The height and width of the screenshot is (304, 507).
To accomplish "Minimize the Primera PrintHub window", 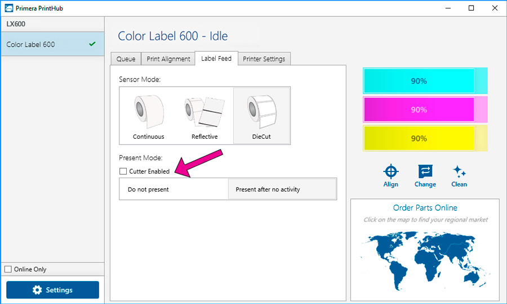I will tap(448, 8).
